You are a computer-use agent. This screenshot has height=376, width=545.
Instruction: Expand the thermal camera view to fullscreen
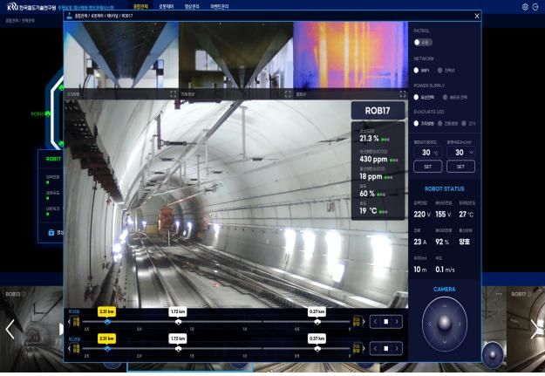402,93
